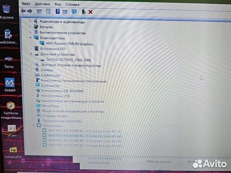Click the Встроенное ПО chip icon
231x173 pixels.
[x=36, y=48]
